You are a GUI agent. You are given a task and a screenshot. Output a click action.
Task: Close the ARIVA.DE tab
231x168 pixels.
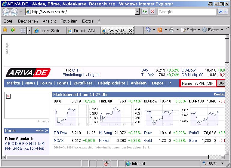coord(131,31)
